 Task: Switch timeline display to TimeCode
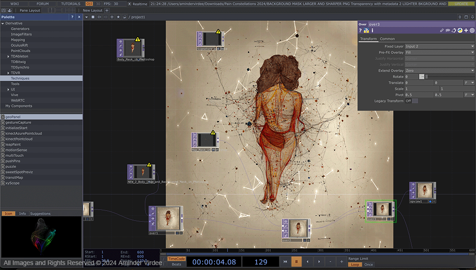[x=176, y=259]
